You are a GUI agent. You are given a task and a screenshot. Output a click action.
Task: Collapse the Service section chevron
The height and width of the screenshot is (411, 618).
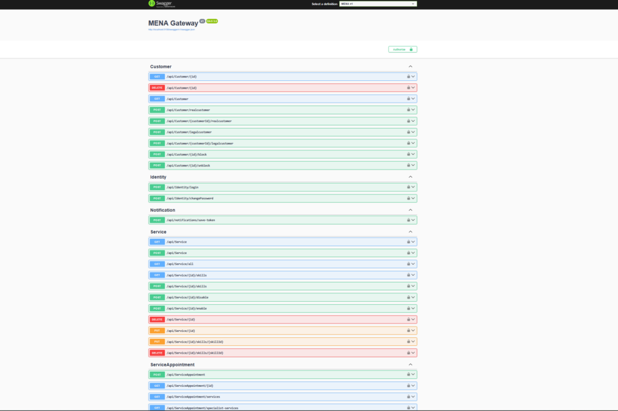click(x=410, y=232)
